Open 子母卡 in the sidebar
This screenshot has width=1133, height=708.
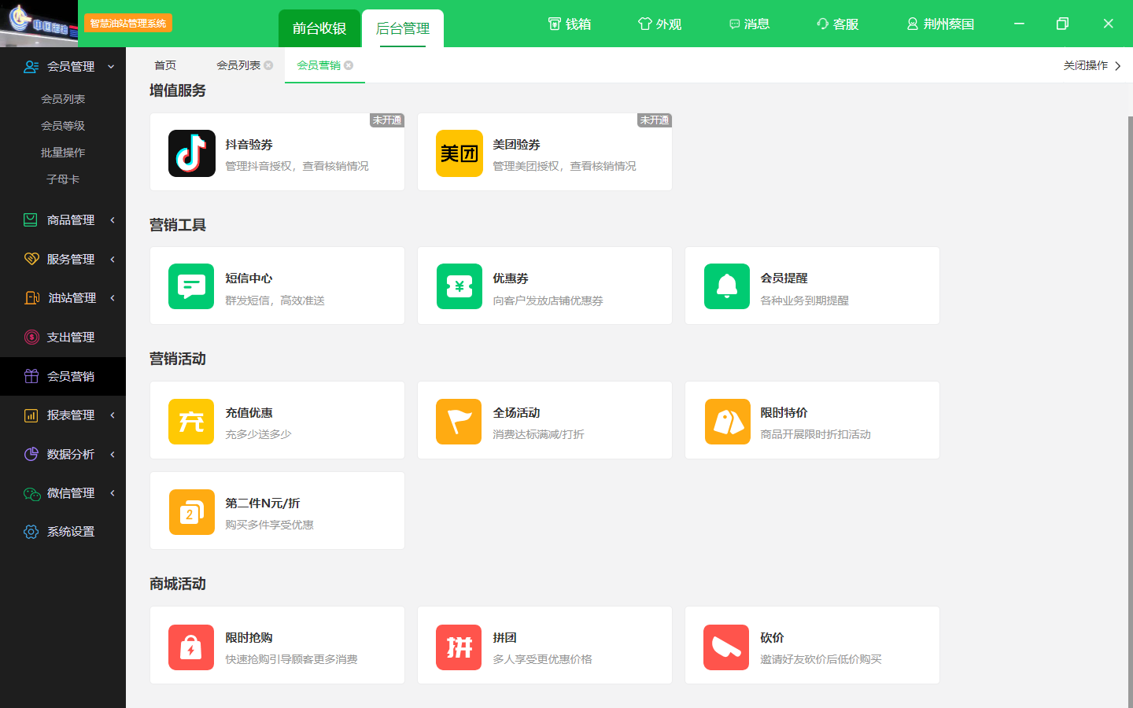pos(63,179)
